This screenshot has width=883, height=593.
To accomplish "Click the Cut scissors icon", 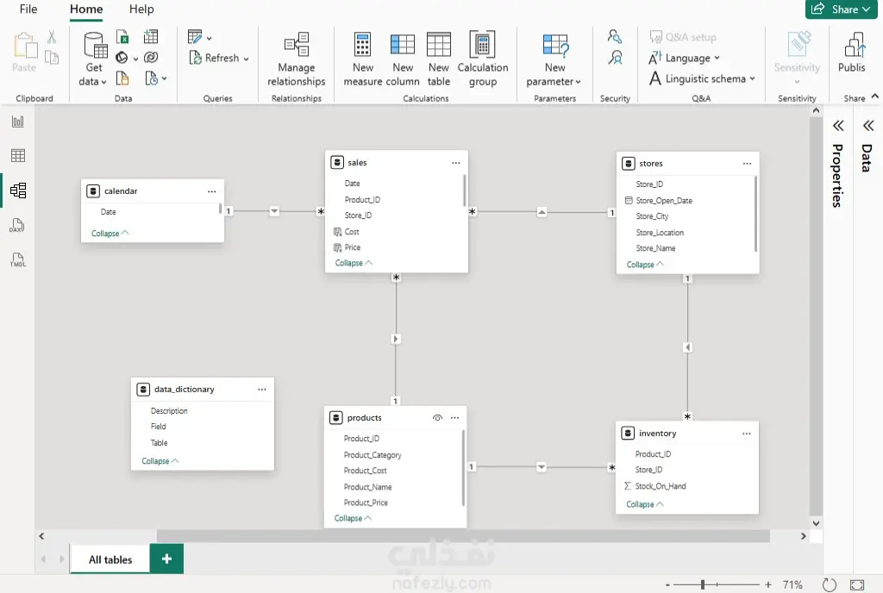I will click(51, 37).
